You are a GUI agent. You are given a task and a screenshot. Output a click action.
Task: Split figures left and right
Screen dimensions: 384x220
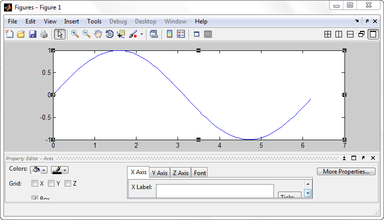click(338, 34)
